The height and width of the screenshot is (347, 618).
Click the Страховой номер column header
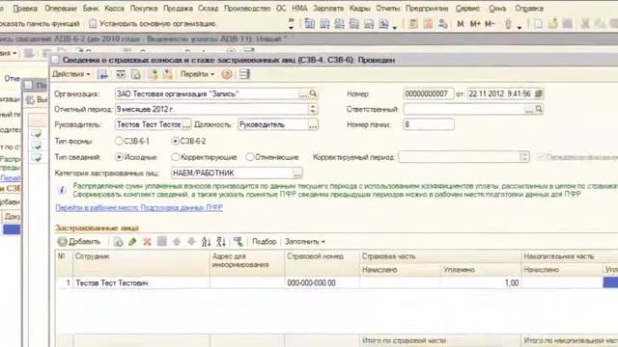(x=322, y=263)
